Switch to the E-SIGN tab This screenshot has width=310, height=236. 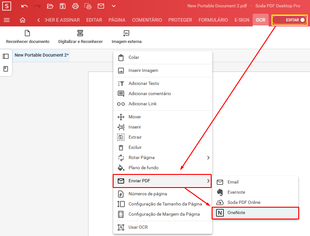[x=242, y=20]
